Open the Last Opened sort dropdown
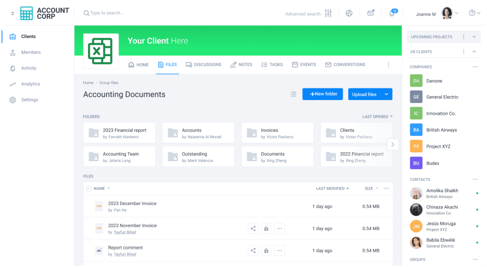 tap(377, 117)
